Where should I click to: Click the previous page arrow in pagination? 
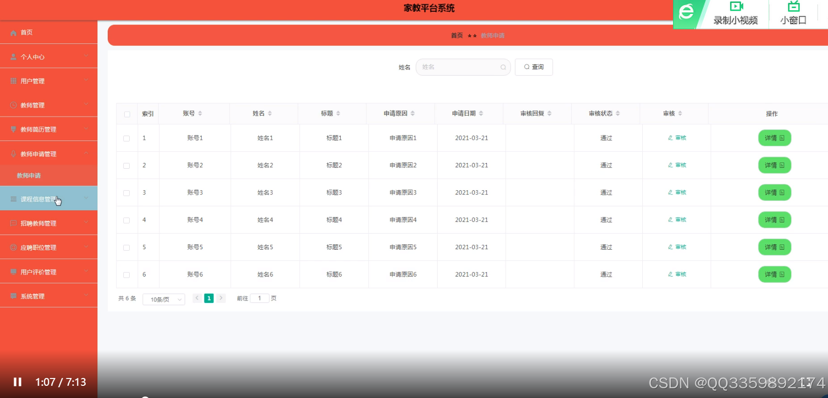point(197,298)
